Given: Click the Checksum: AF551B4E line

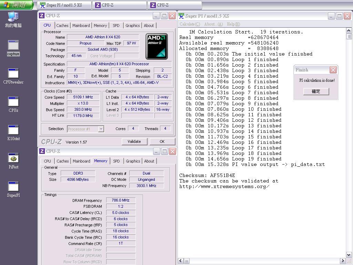Looking at the screenshot, I should 207,175.
